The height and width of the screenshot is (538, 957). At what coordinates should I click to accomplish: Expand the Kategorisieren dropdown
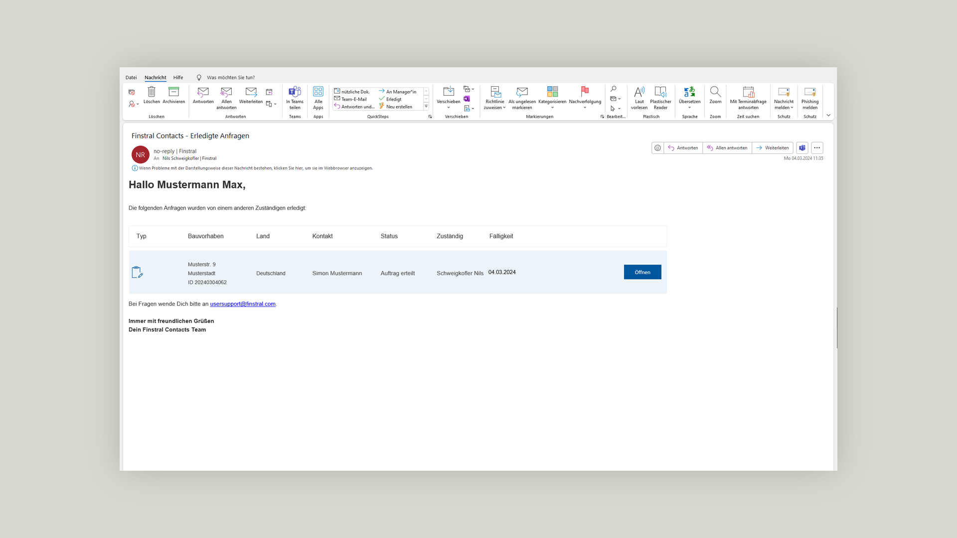(552, 108)
